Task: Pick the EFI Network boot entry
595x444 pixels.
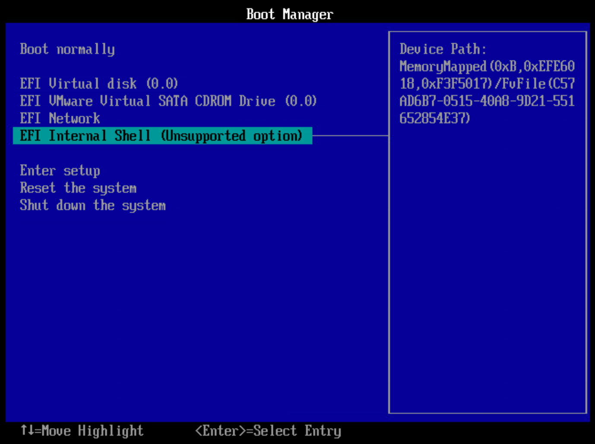Action: [60, 118]
